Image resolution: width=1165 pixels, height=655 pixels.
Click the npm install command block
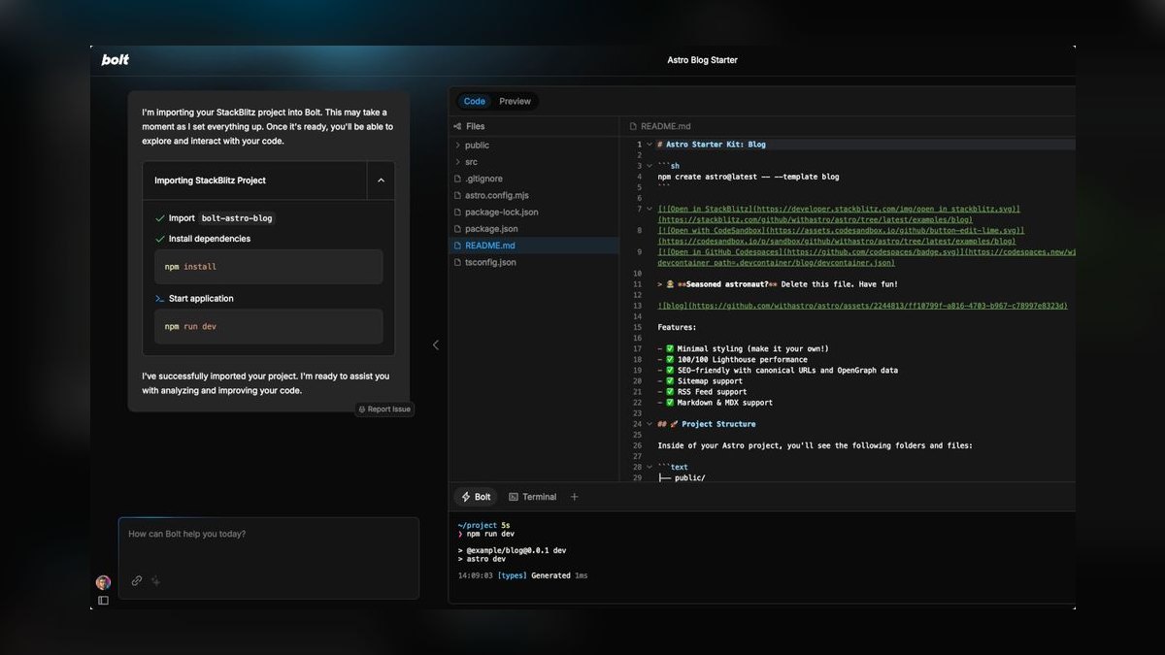[269, 267]
